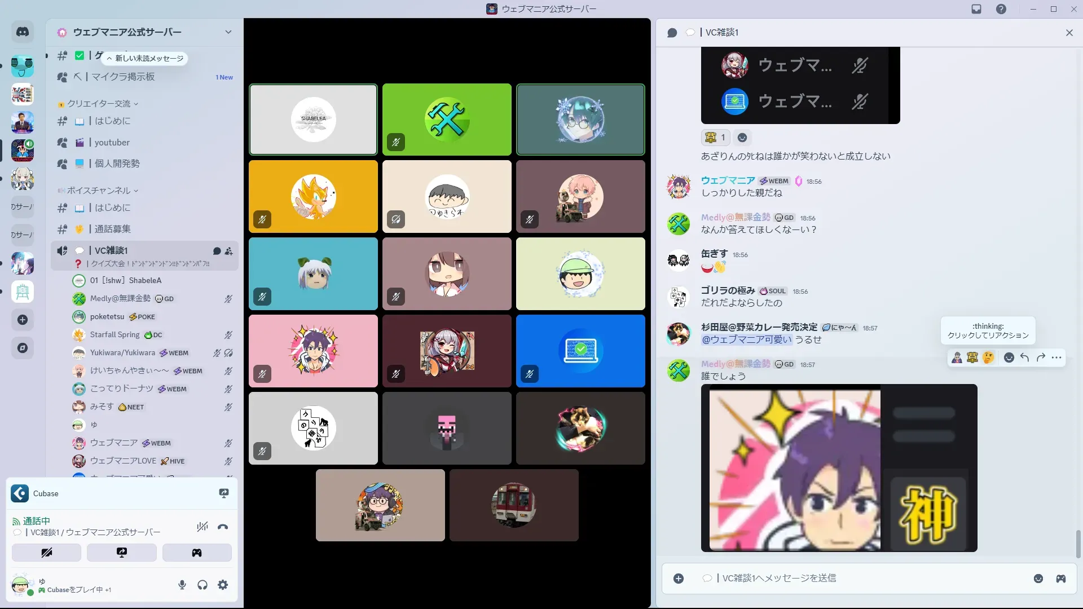
Task: Forward the hovered message
Action: coord(1041,358)
